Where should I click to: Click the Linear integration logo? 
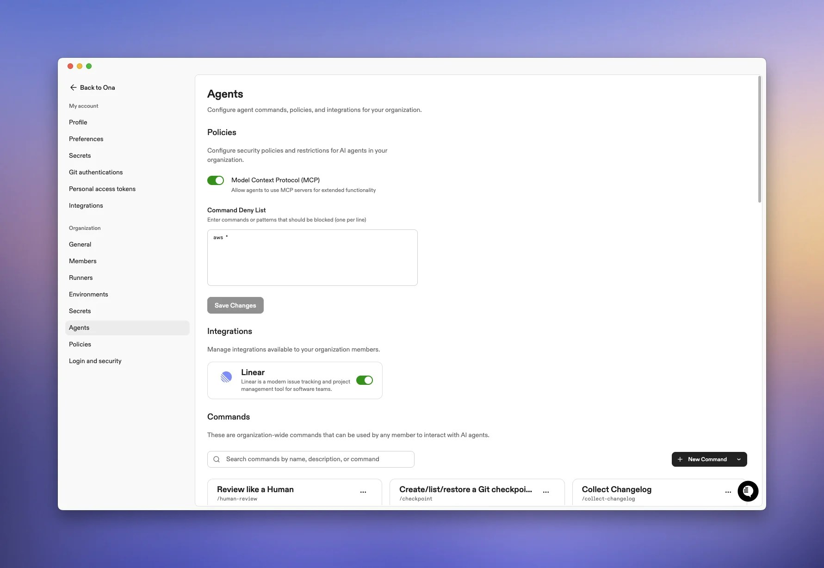pyautogui.click(x=226, y=377)
